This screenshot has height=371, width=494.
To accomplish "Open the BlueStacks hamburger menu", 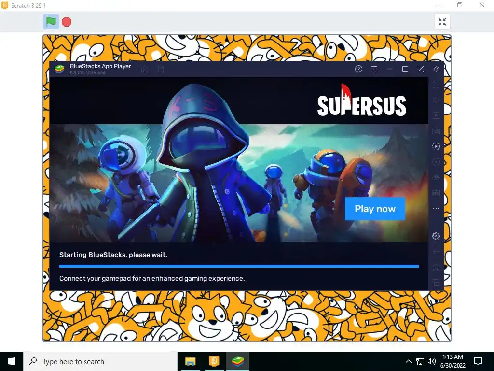I will [374, 69].
